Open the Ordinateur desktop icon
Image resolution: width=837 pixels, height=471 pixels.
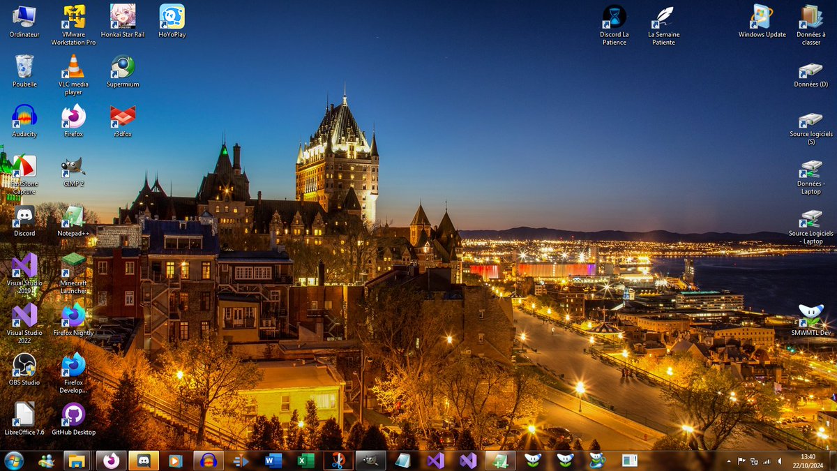(x=24, y=22)
